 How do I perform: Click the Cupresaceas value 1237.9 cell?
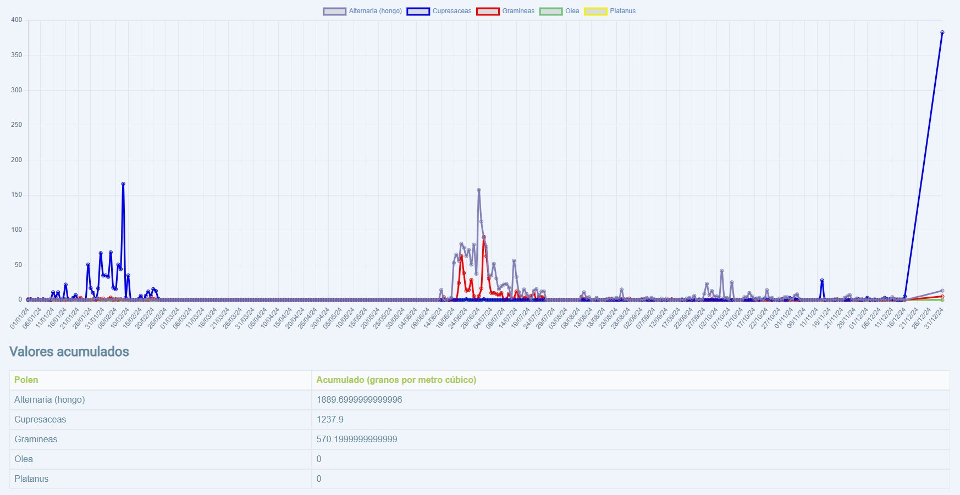pos(330,420)
